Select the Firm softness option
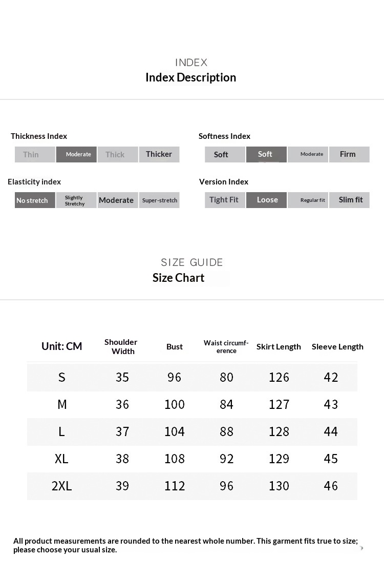 click(x=349, y=154)
